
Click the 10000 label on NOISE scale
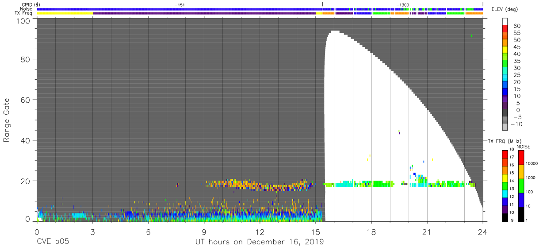click(532, 164)
